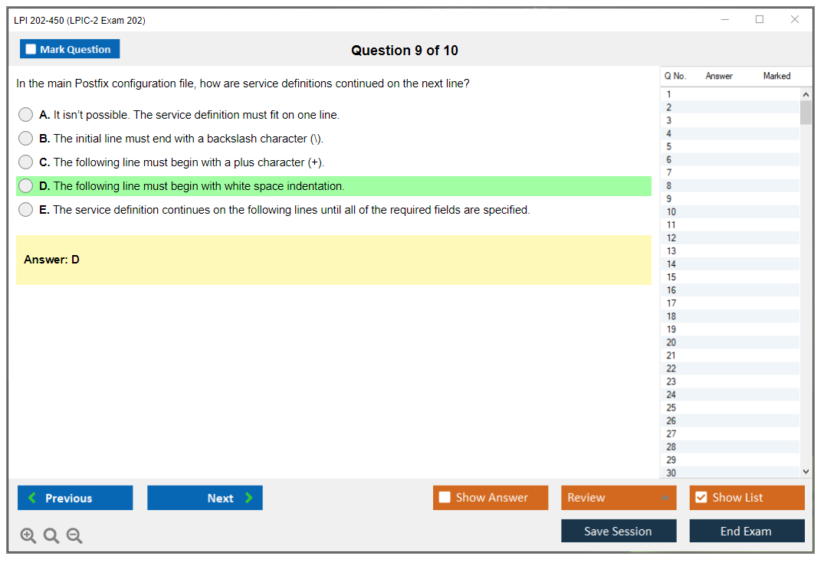The width and height of the screenshot is (824, 563).
Task: Select answer option A radio button
Action: point(26,115)
